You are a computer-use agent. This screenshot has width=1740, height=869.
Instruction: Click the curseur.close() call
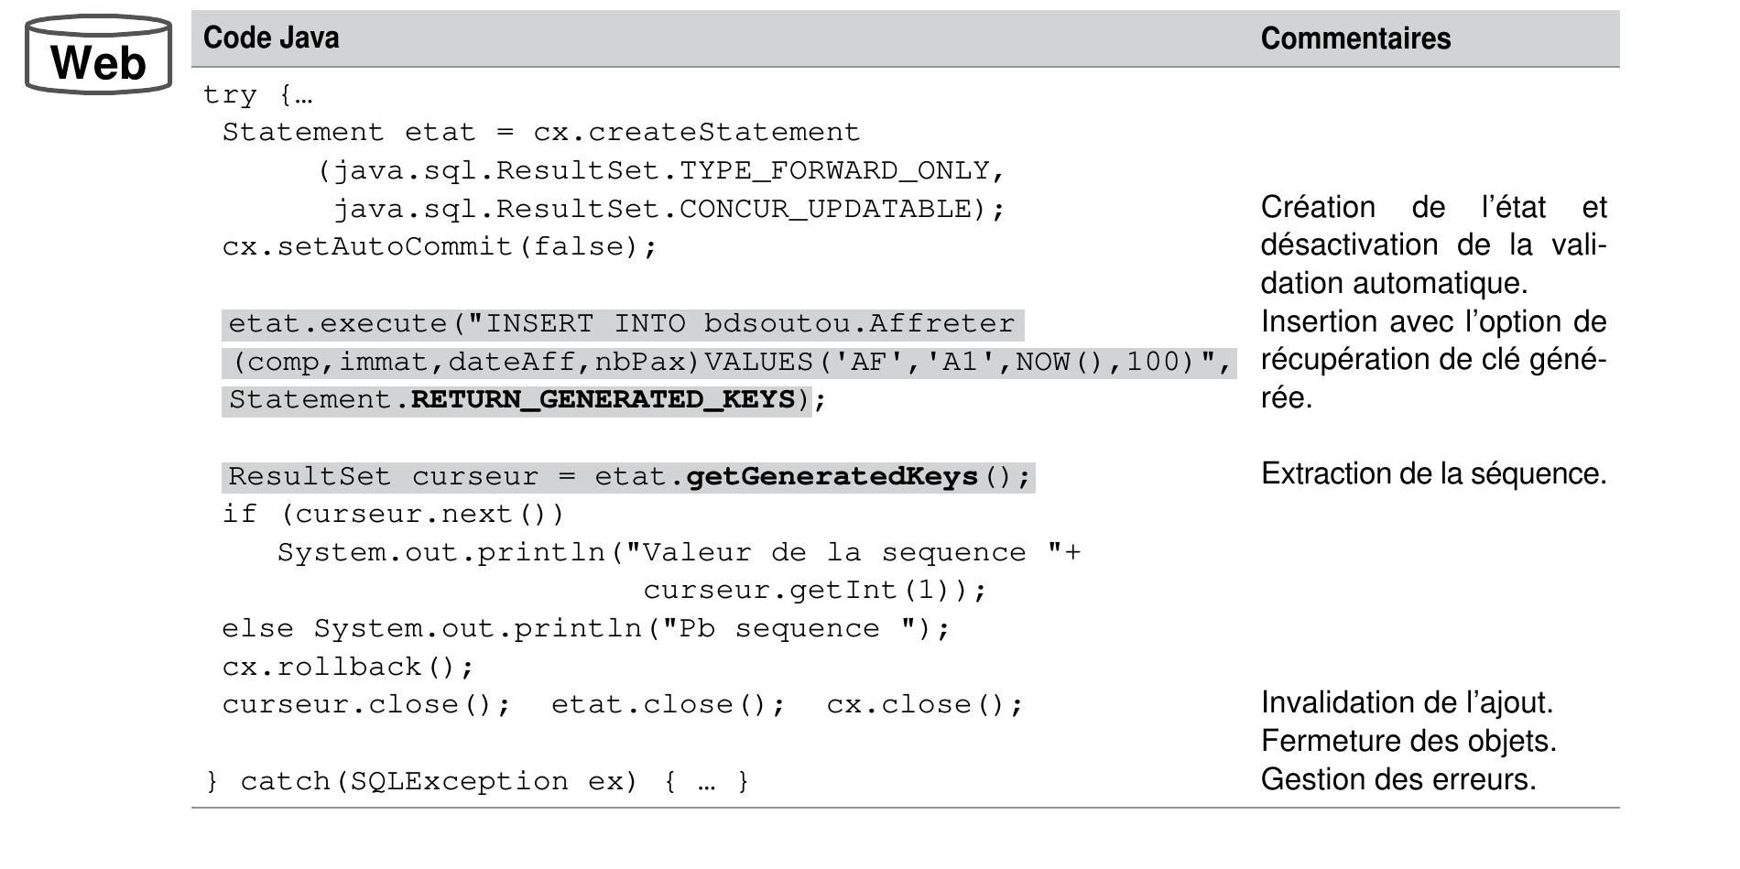[x=366, y=705]
